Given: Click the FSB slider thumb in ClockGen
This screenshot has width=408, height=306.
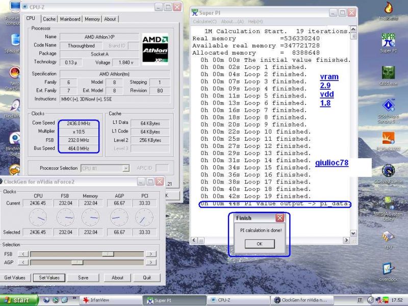Looking at the screenshot, I should pyautogui.click(x=108, y=254).
